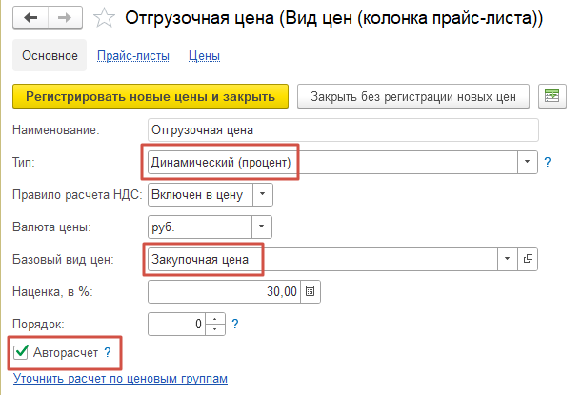Viewport: 582px width, 395px height.
Task: Add to favorites with the star icon
Action: pos(104,18)
